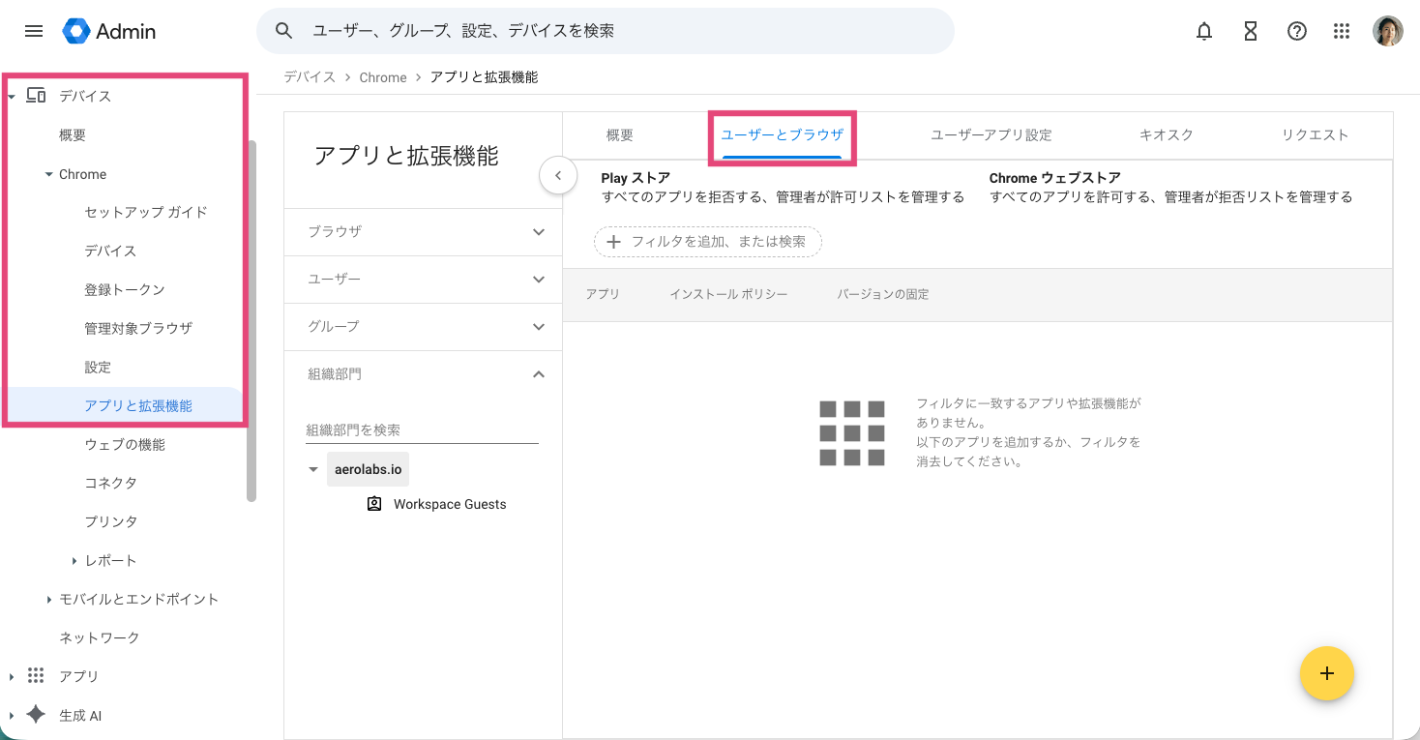Expand the モバイルとエンドポイント sidebar section
The image size is (1420, 740).
coord(49,599)
